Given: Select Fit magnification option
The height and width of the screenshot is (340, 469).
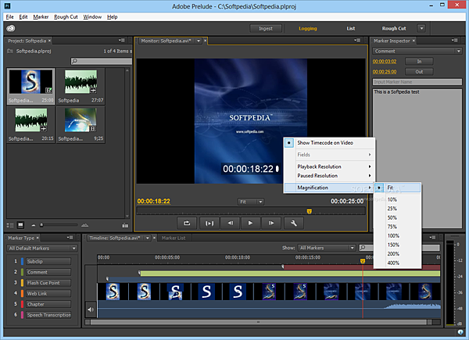Looking at the screenshot, I should pos(398,188).
